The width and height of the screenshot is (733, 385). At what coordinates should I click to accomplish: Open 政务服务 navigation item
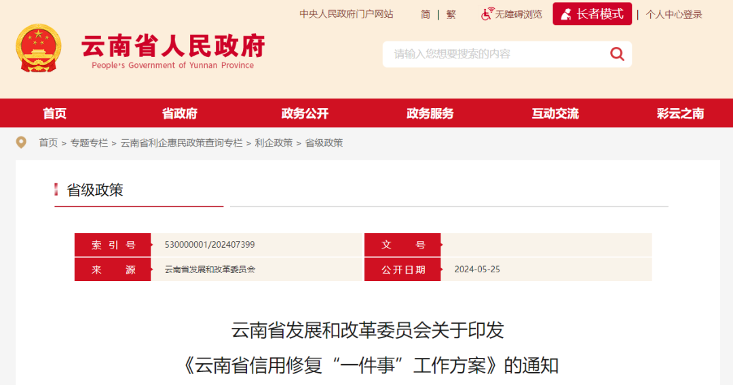coord(430,113)
